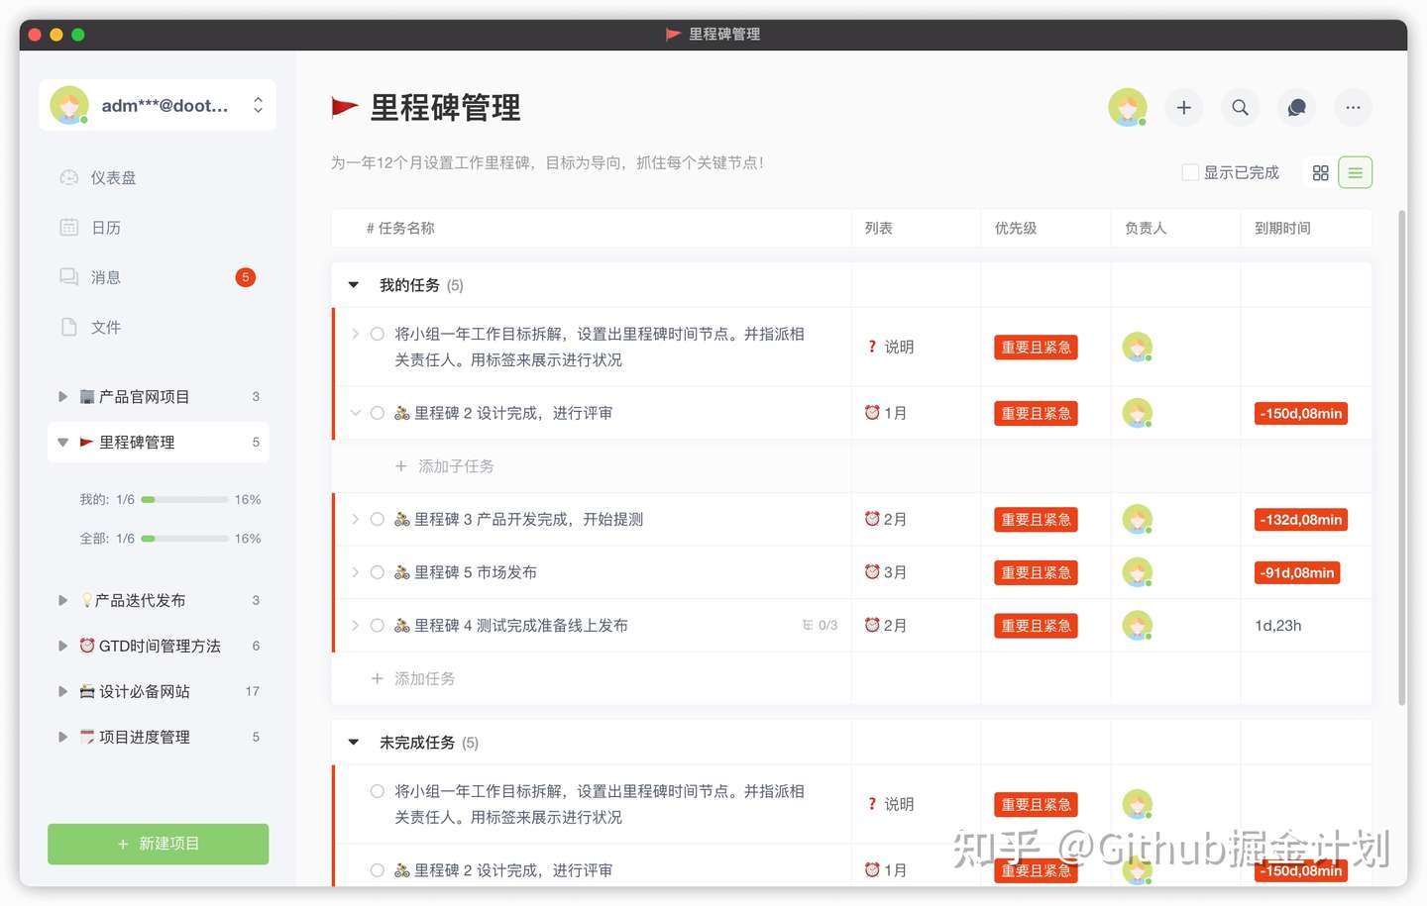Open 产品迭代发布 project
The height and width of the screenshot is (906, 1427).
pos(158,601)
